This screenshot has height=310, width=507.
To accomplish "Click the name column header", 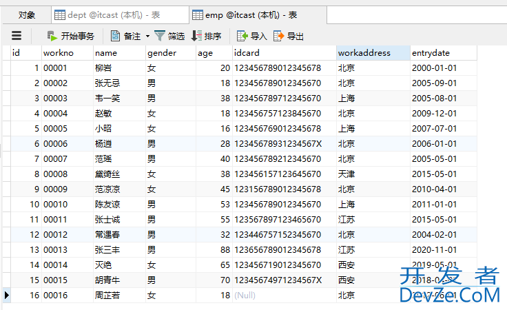I will tap(120, 53).
